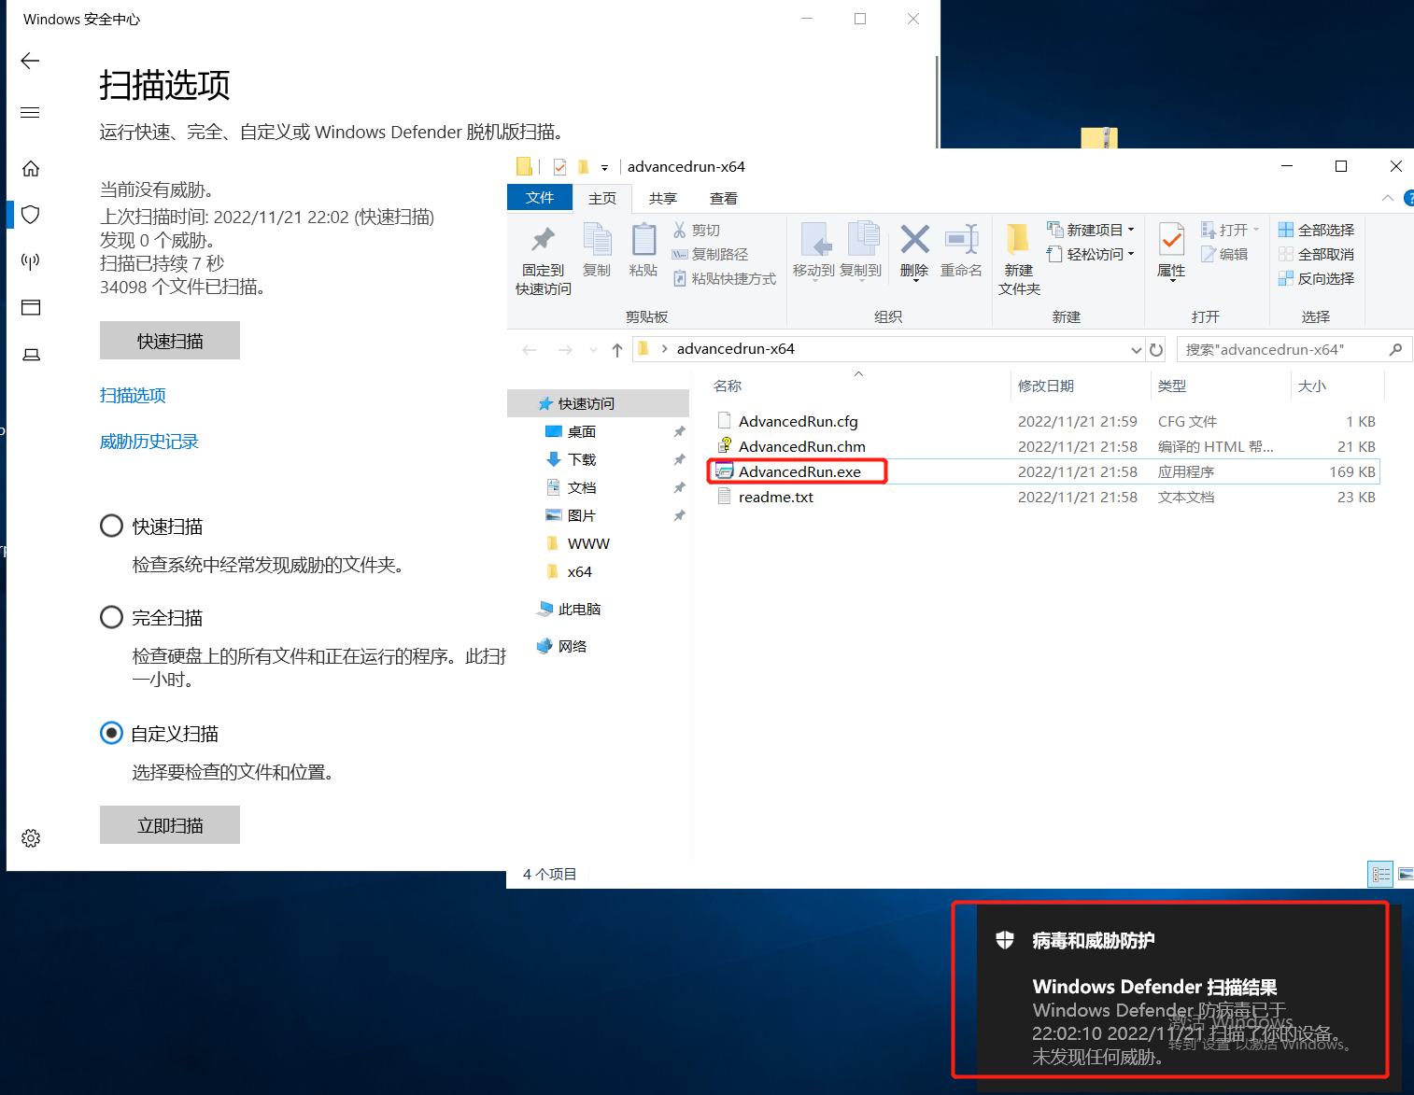
Task: Open the address bar dropdown arrow
Action: [1136, 348]
